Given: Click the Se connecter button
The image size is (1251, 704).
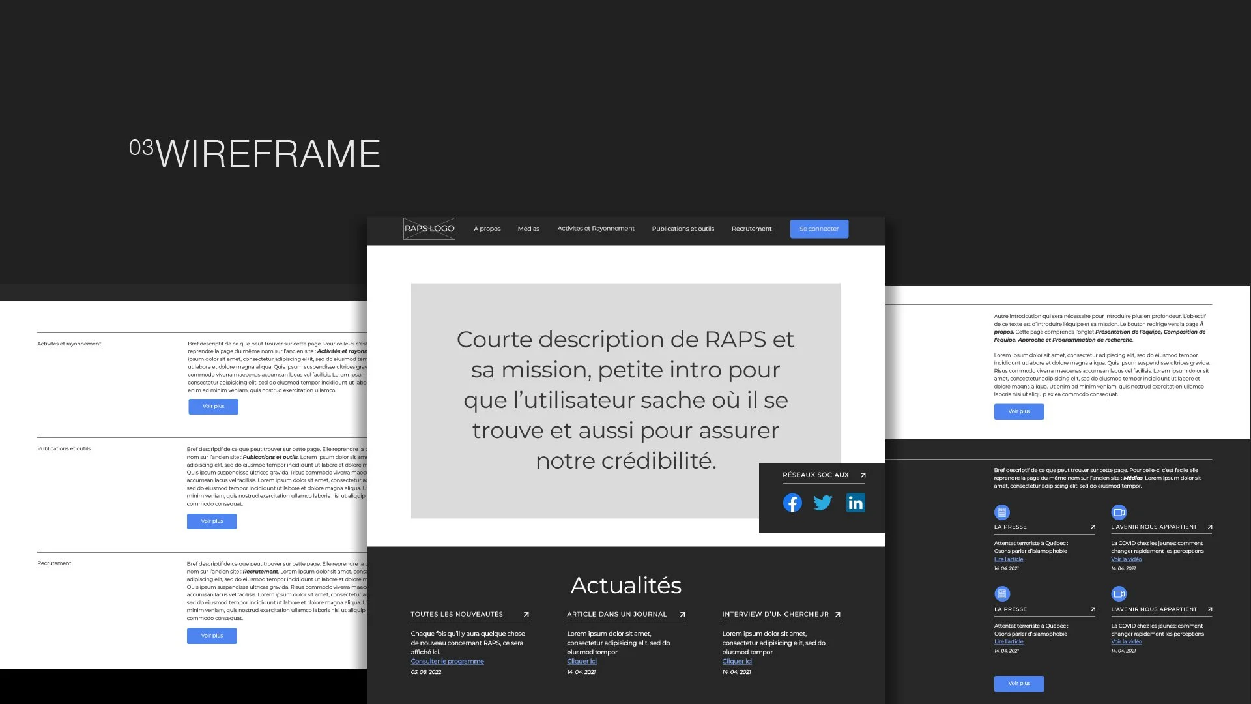Looking at the screenshot, I should [x=819, y=229].
